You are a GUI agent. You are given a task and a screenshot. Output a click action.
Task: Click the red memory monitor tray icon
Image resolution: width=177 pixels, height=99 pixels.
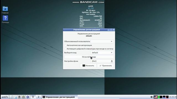pyautogui.click(x=167, y=97)
